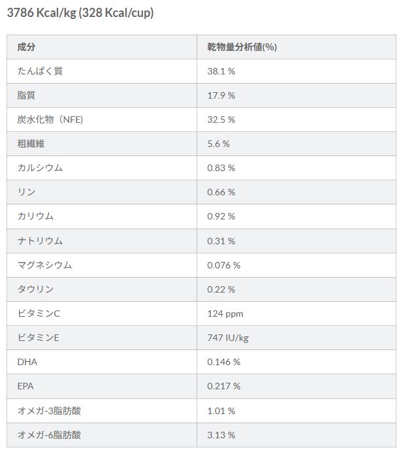Select the DHA row label

pos(27,362)
